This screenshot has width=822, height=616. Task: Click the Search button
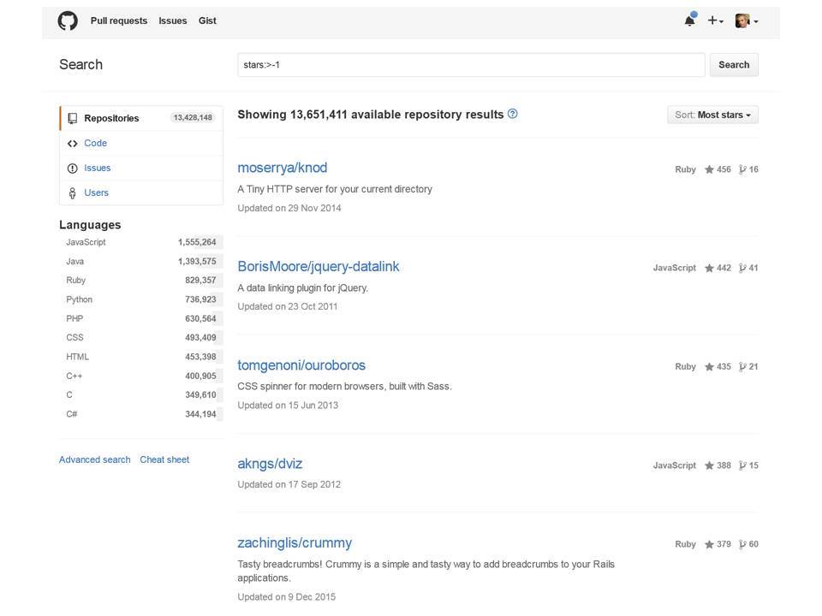click(734, 65)
